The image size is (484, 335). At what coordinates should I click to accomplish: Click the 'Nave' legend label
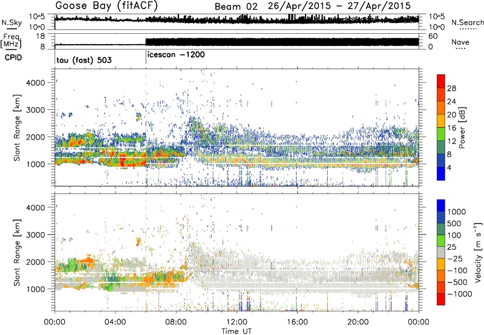460,42
